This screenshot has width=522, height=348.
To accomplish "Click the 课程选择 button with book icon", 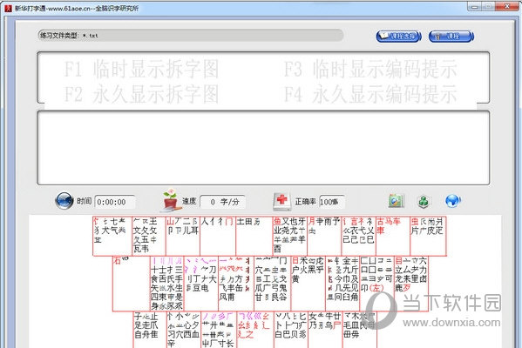I will (x=398, y=36).
